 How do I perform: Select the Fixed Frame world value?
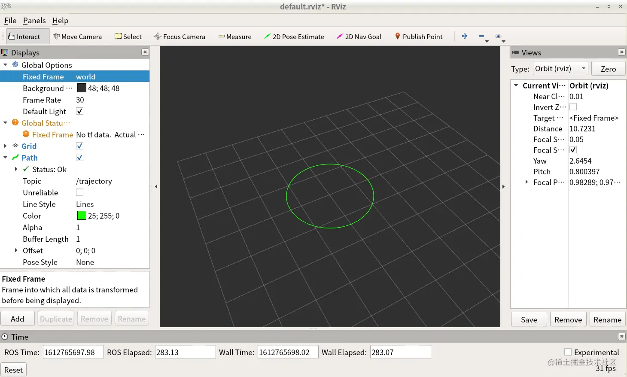click(86, 76)
